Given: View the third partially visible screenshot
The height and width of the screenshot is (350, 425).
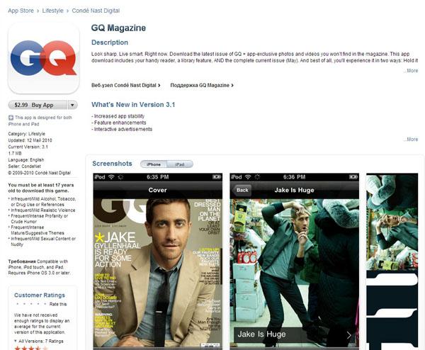Looking at the screenshot, I should [392, 261].
